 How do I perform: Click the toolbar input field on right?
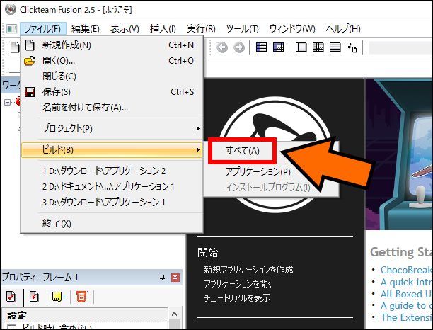click(400, 47)
